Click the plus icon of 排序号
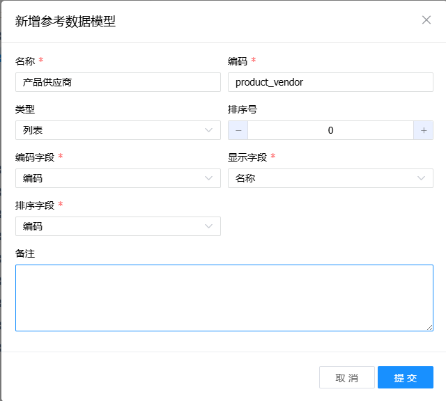Image resolution: width=446 pixels, height=401 pixels. 423,130
